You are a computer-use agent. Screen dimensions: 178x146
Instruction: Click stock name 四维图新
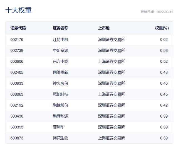61,72
